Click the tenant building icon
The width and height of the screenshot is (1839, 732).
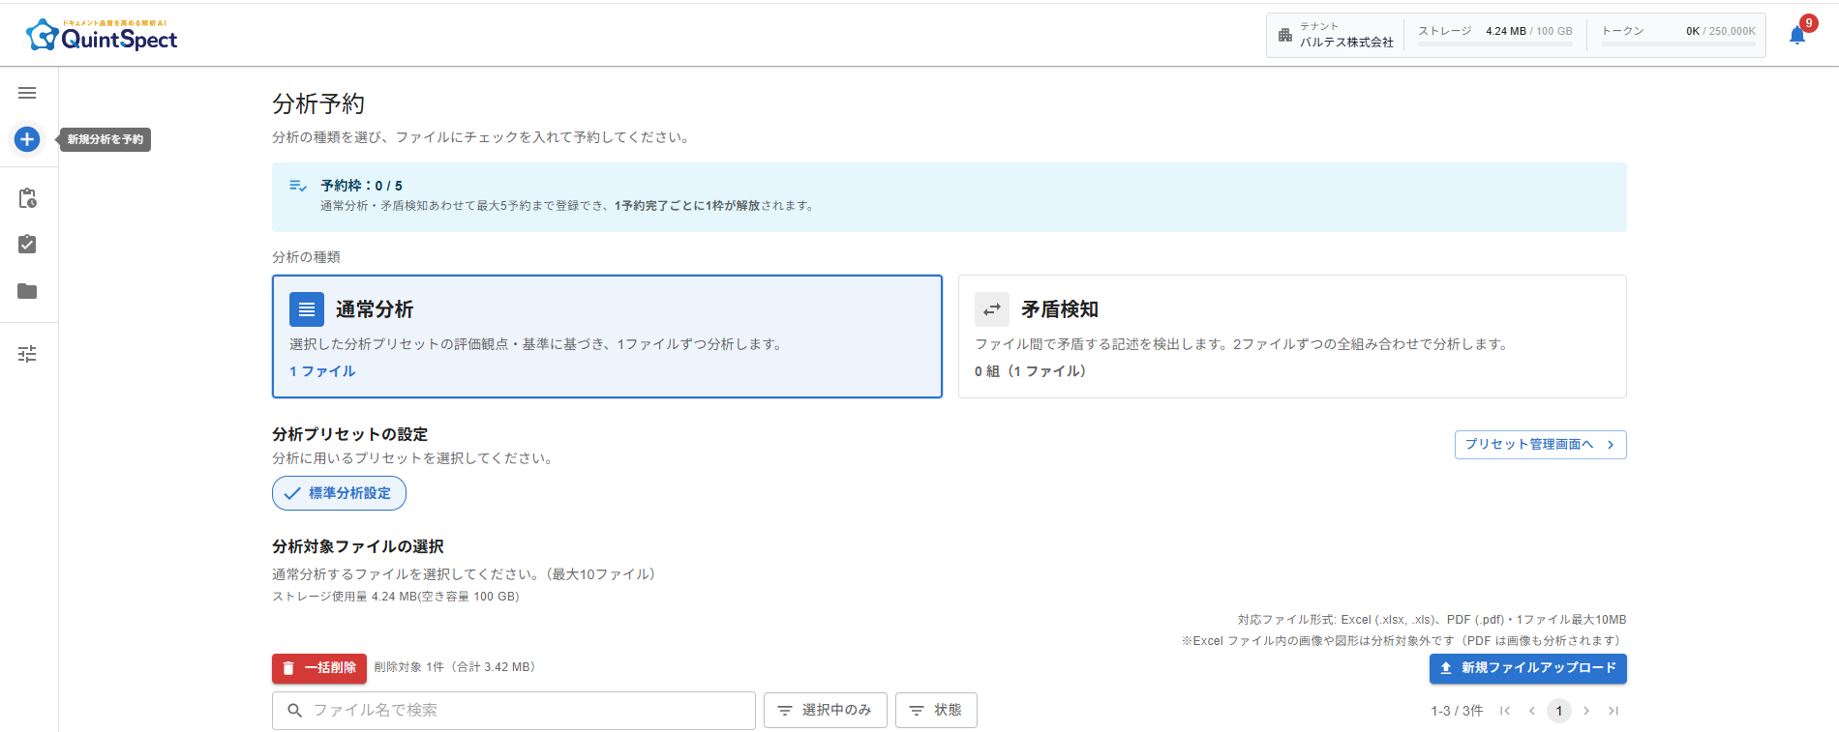1285,35
